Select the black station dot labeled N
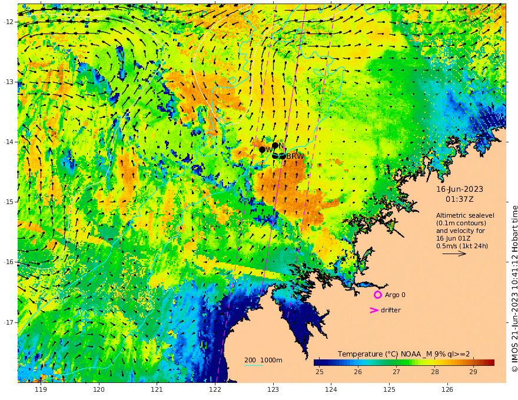Viewport: 518px width, 400px height. (275, 145)
